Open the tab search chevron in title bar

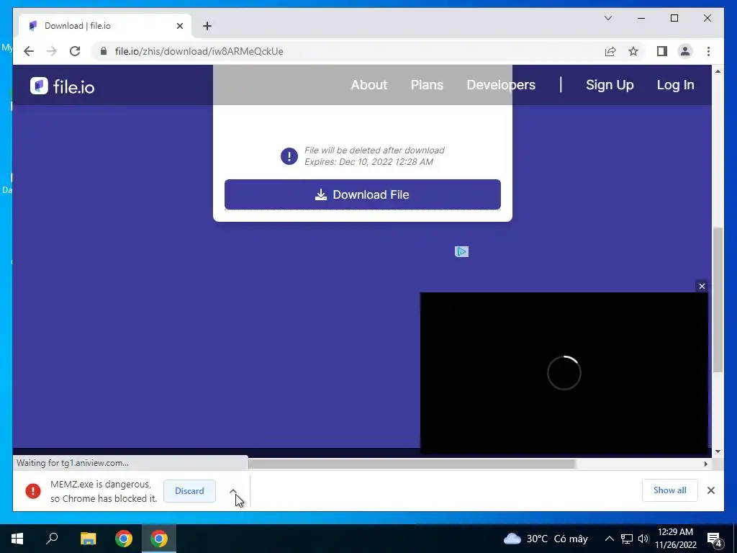608,18
